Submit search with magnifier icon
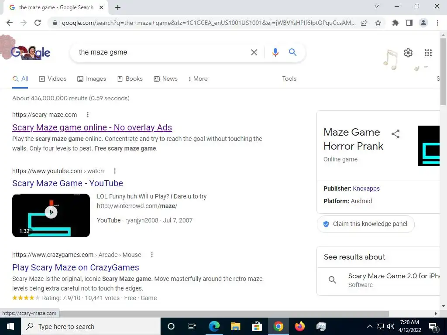The width and height of the screenshot is (447, 335). (x=292, y=52)
